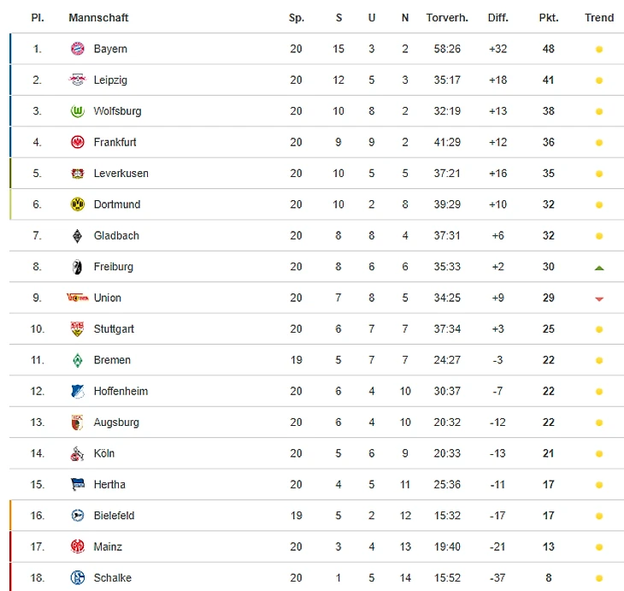Click Union's red downward trend arrow
Screen dimensions: 624x591
[599, 298]
